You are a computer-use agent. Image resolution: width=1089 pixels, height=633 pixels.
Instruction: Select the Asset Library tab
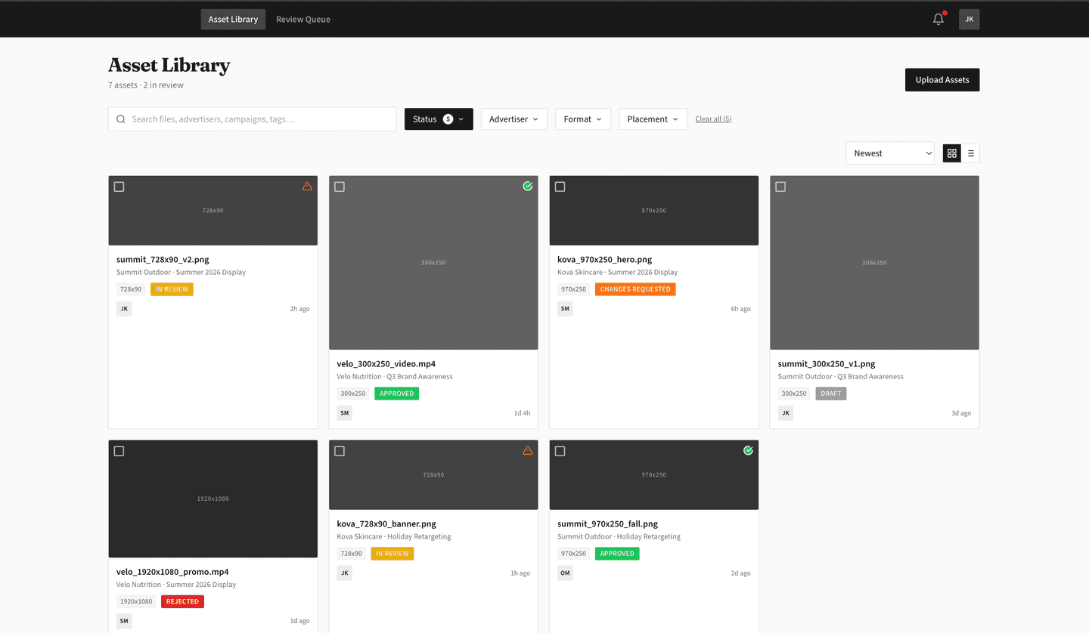[x=233, y=19]
